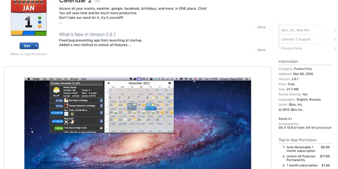The image size is (338, 169).
Task: Select November 13 in the calendar popup
Action: (x=132, y=106)
